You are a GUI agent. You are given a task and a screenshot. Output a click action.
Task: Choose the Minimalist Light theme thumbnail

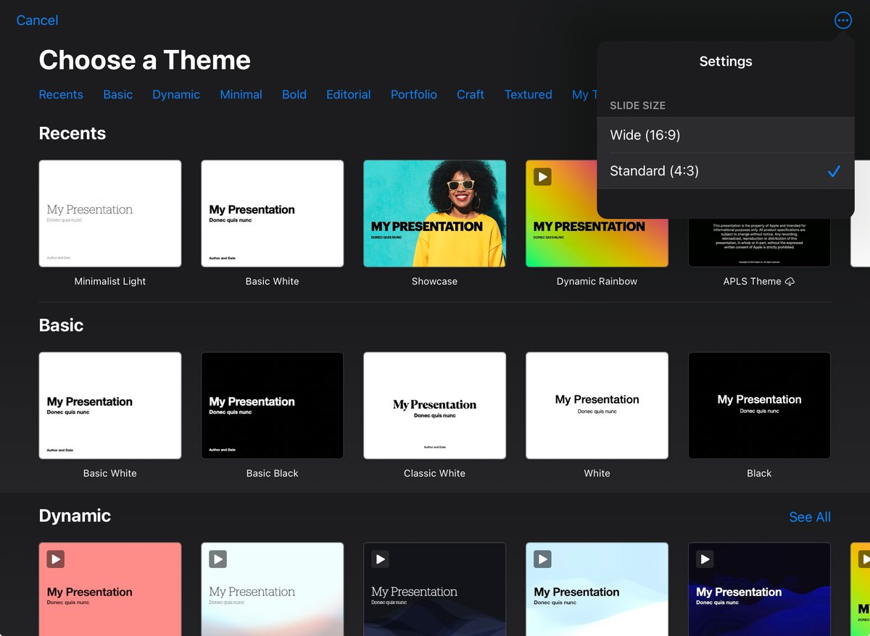110,214
